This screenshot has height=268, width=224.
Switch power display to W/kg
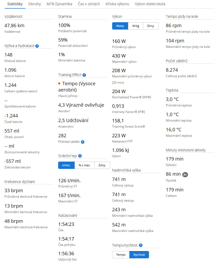(x=136, y=26)
